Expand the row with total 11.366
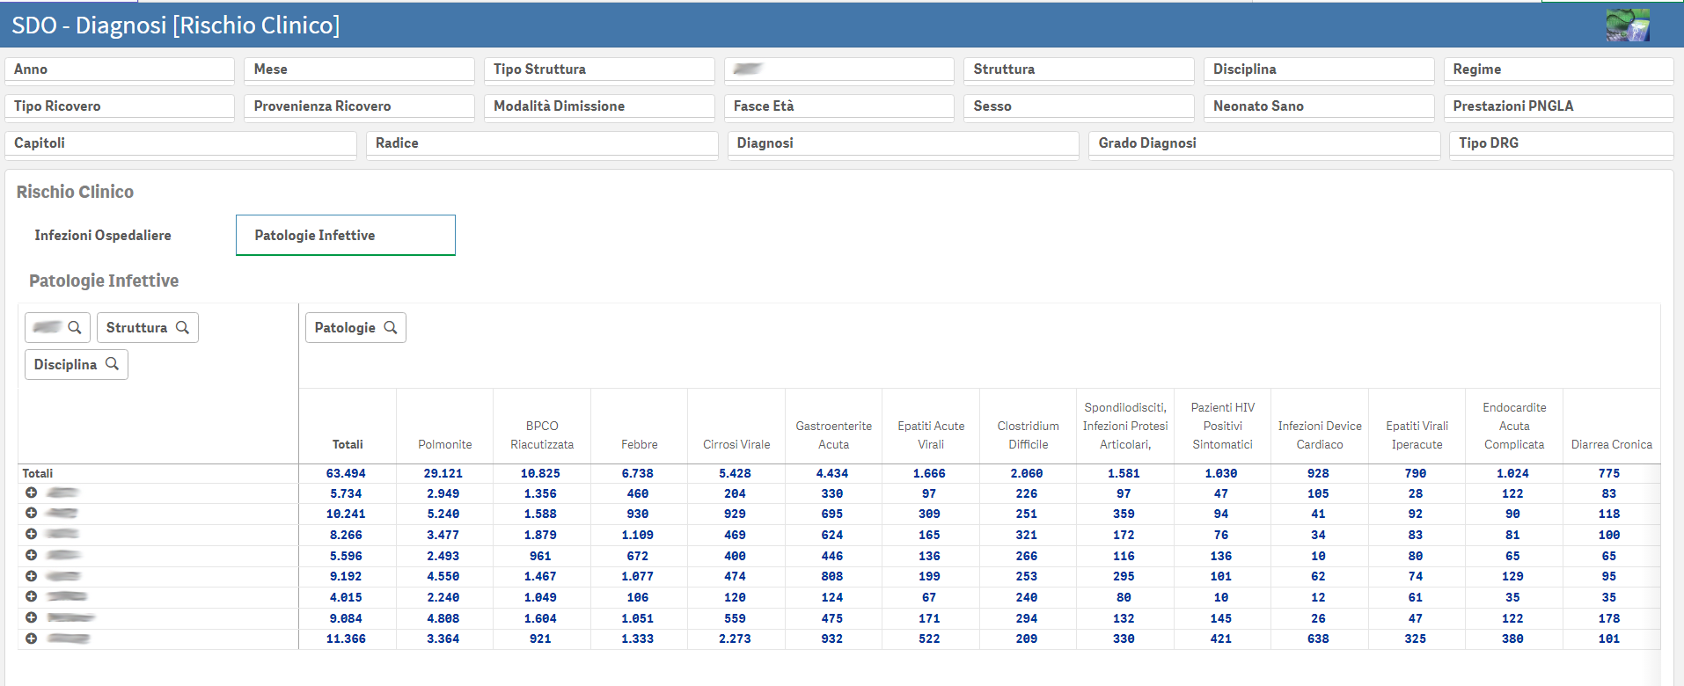 pos(31,639)
